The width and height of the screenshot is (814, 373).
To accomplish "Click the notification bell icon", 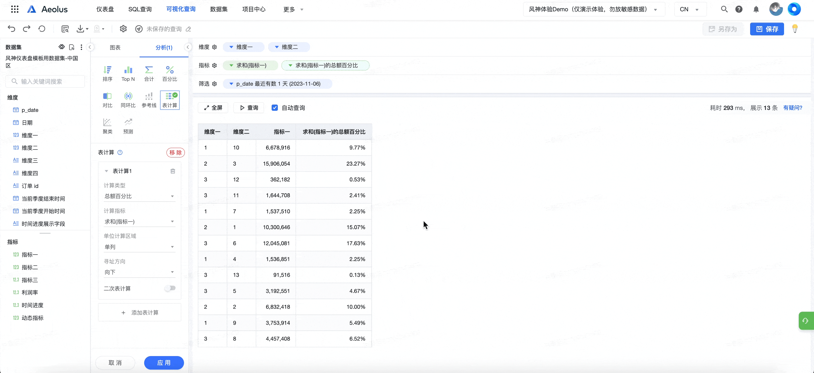I will pyautogui.click(x=756, y=9).
